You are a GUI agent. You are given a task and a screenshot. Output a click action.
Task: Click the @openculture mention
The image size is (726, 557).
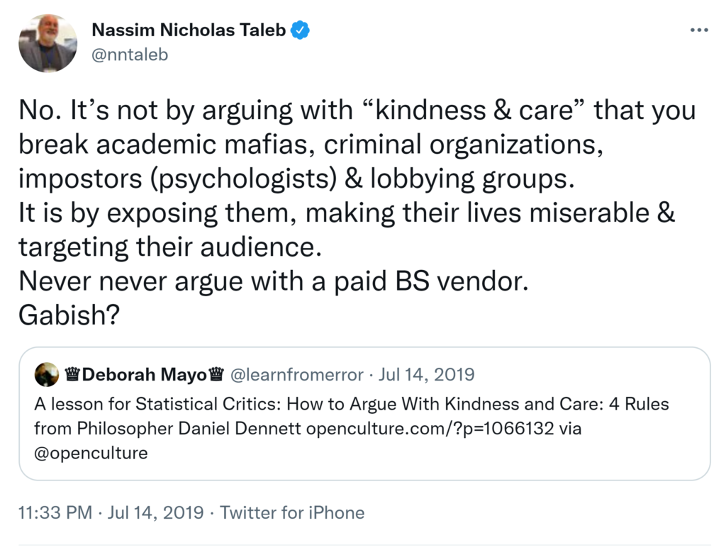[91, 453]
